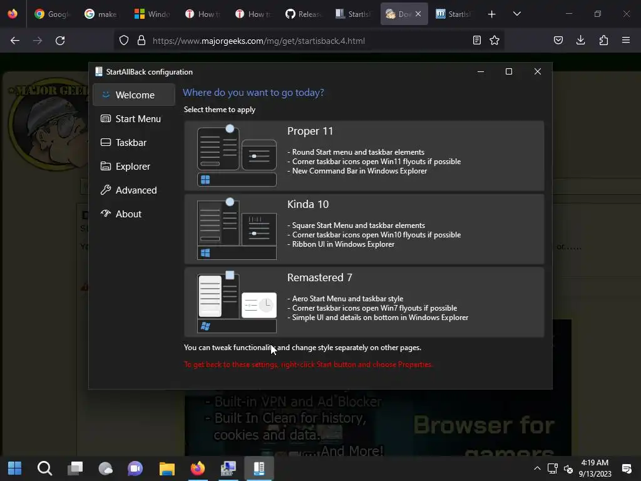Viewport: 641px width, 481px height.
Task: Show the About page
Action: point(134,214)
